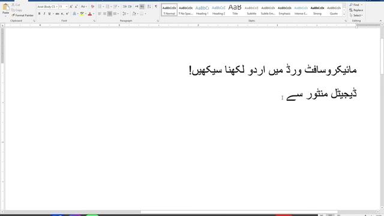
Task: Justify the paragraph text
Action: [115, 14]
